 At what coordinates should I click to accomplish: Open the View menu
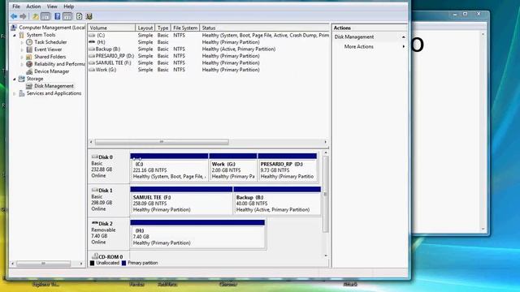click(52, 6)
